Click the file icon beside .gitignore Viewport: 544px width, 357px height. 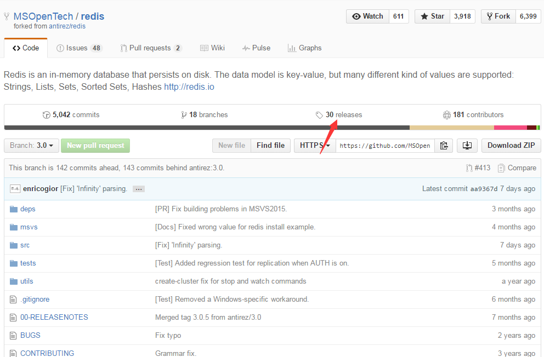pos(13,299)
